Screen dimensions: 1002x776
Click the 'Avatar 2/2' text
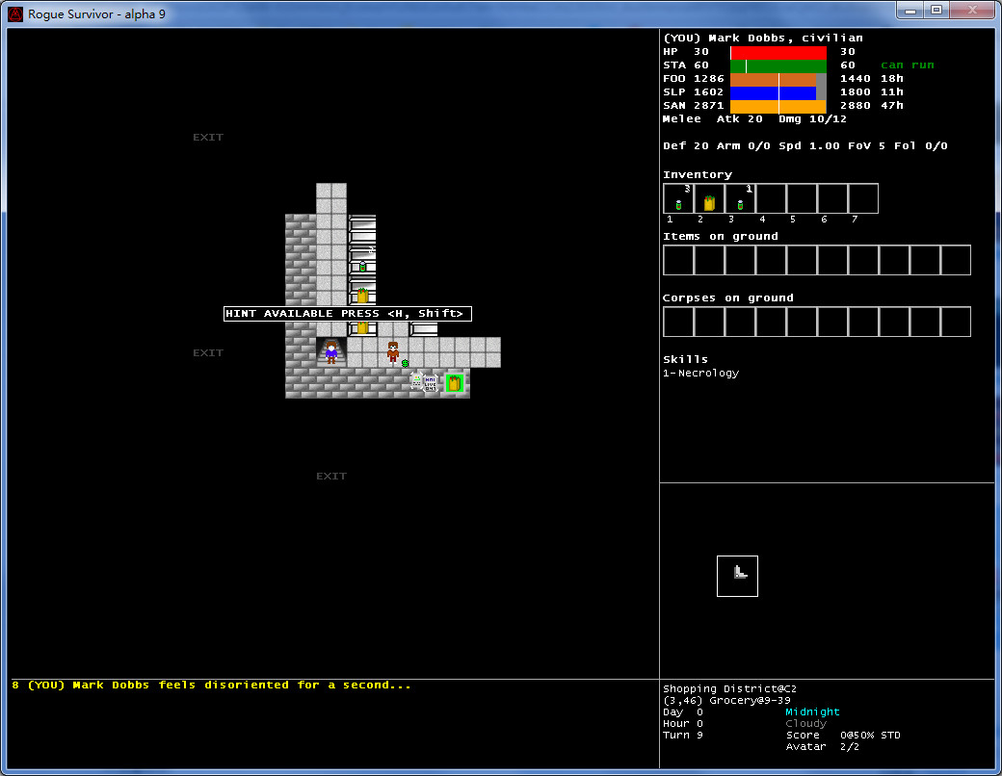click(823, 746)
